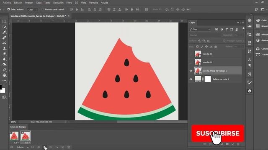The width and height of the screenshot is (268, 150).
Task: Select the Hand tool
Action: pyautogui.click(x=4, y=75)
